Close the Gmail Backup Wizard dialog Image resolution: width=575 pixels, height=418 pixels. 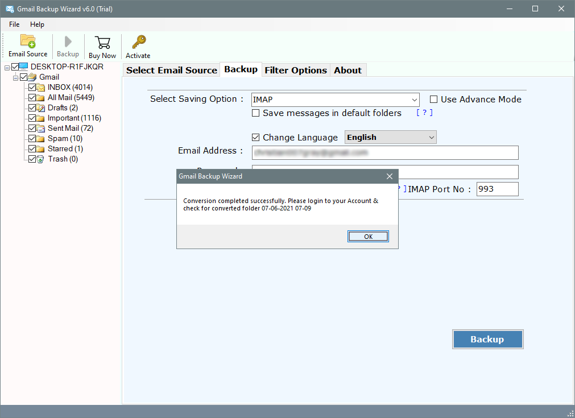click(x=390, y=176)
